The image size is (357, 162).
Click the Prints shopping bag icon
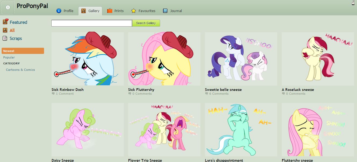coord(110,11)
